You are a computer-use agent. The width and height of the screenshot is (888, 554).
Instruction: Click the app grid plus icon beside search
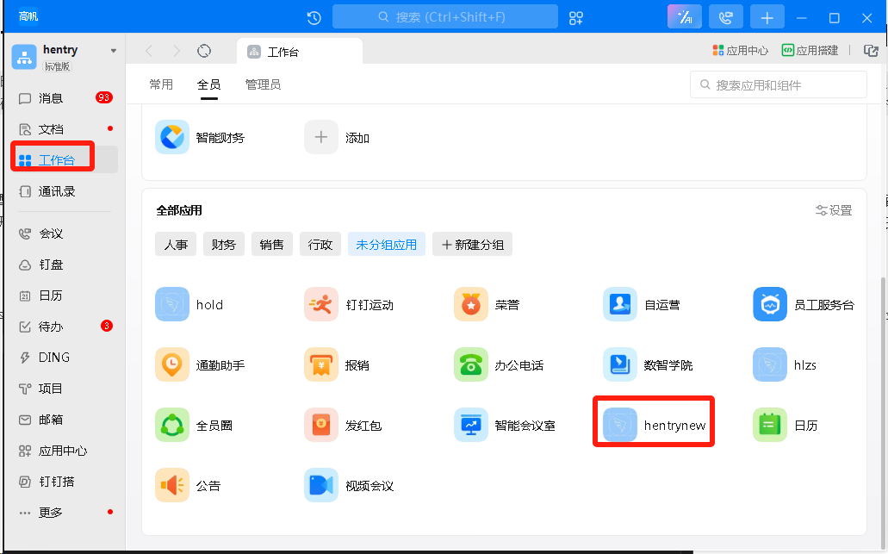click(x=576, y=18)
